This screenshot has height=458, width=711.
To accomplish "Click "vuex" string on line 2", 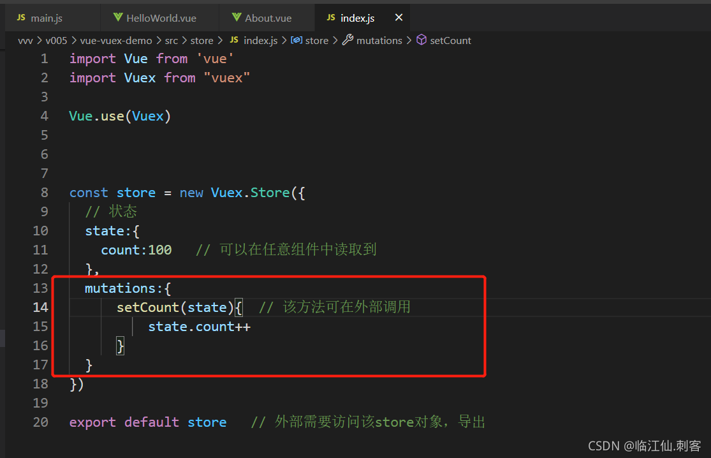I will point(227,78).
